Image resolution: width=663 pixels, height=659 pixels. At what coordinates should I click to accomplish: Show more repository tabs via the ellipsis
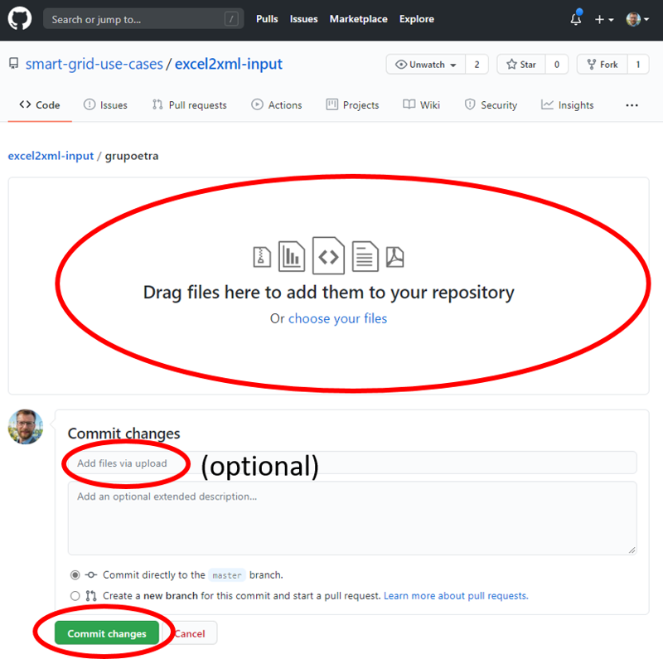tap(632, 105)
